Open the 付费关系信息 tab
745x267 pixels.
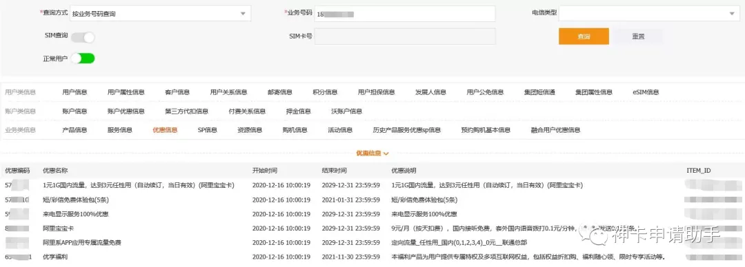coord(247,111)
